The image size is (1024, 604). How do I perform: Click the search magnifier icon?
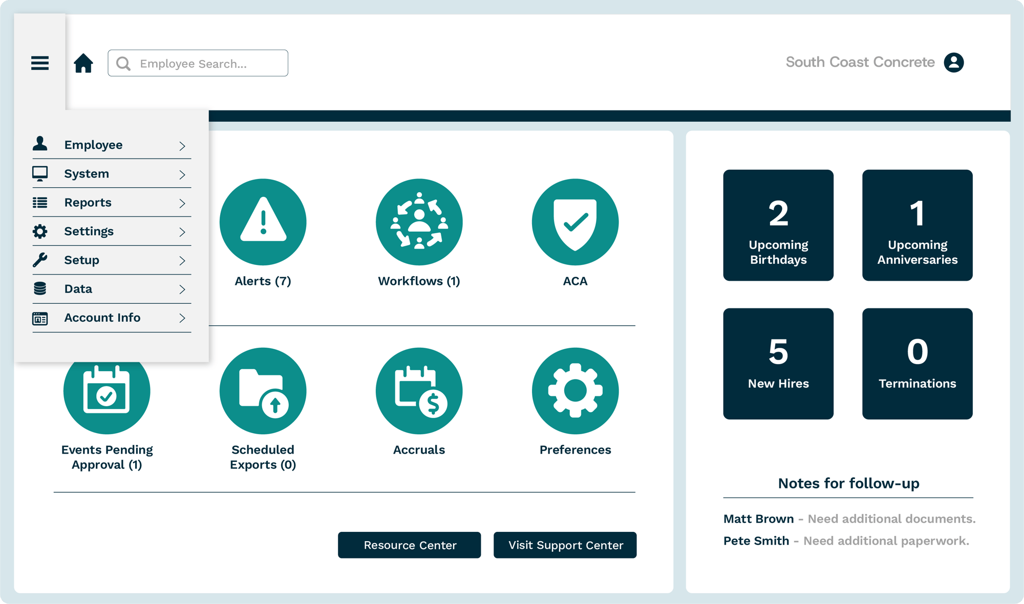[123, 63]
